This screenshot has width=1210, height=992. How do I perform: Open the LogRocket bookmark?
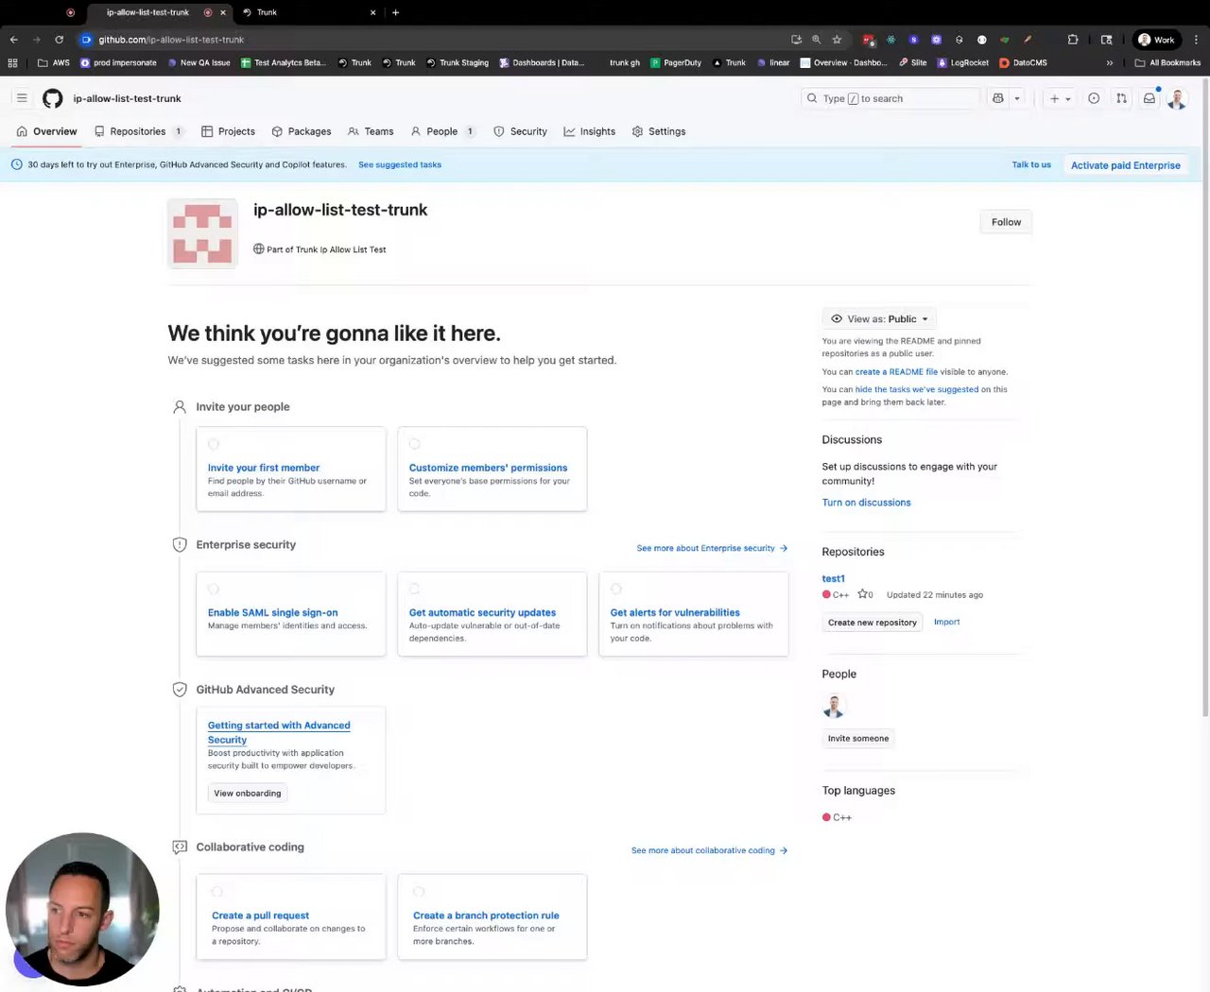point(963,63)
